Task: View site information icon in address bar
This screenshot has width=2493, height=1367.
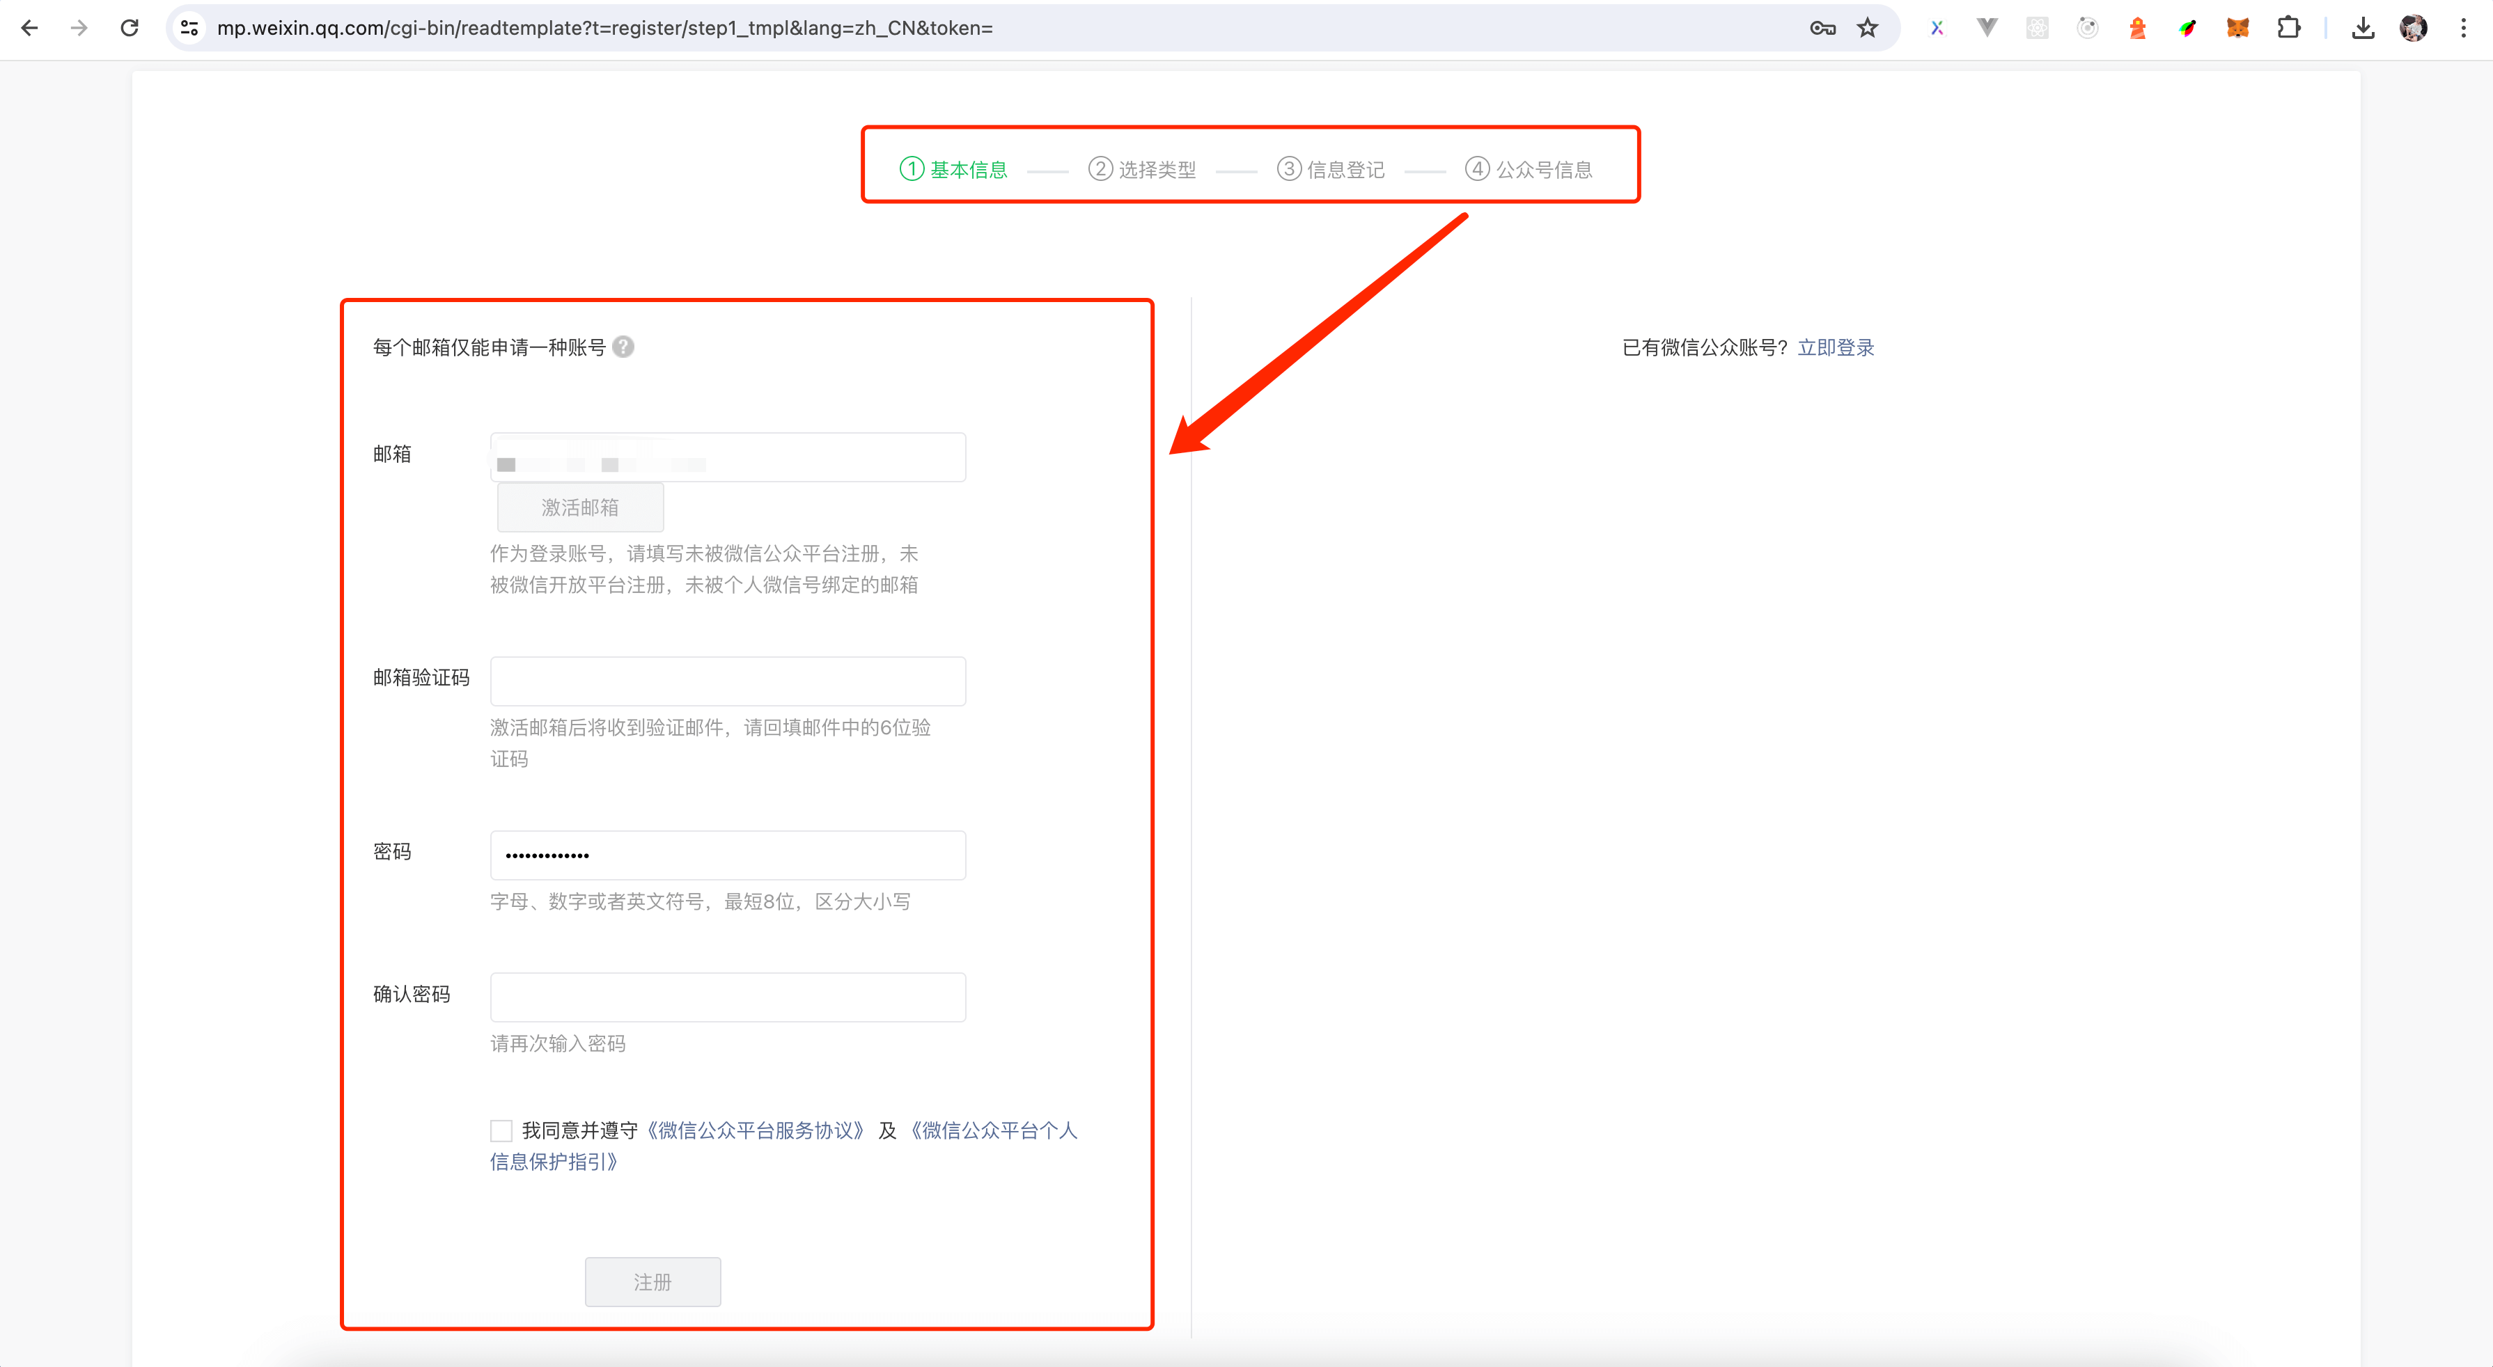Action: (x=191, y=28)
